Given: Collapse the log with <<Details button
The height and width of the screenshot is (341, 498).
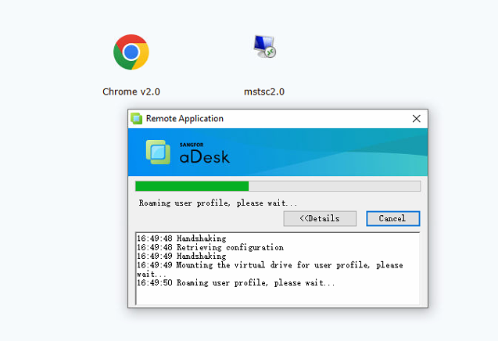Looking at the screenshot, I should tap(320, 219).
